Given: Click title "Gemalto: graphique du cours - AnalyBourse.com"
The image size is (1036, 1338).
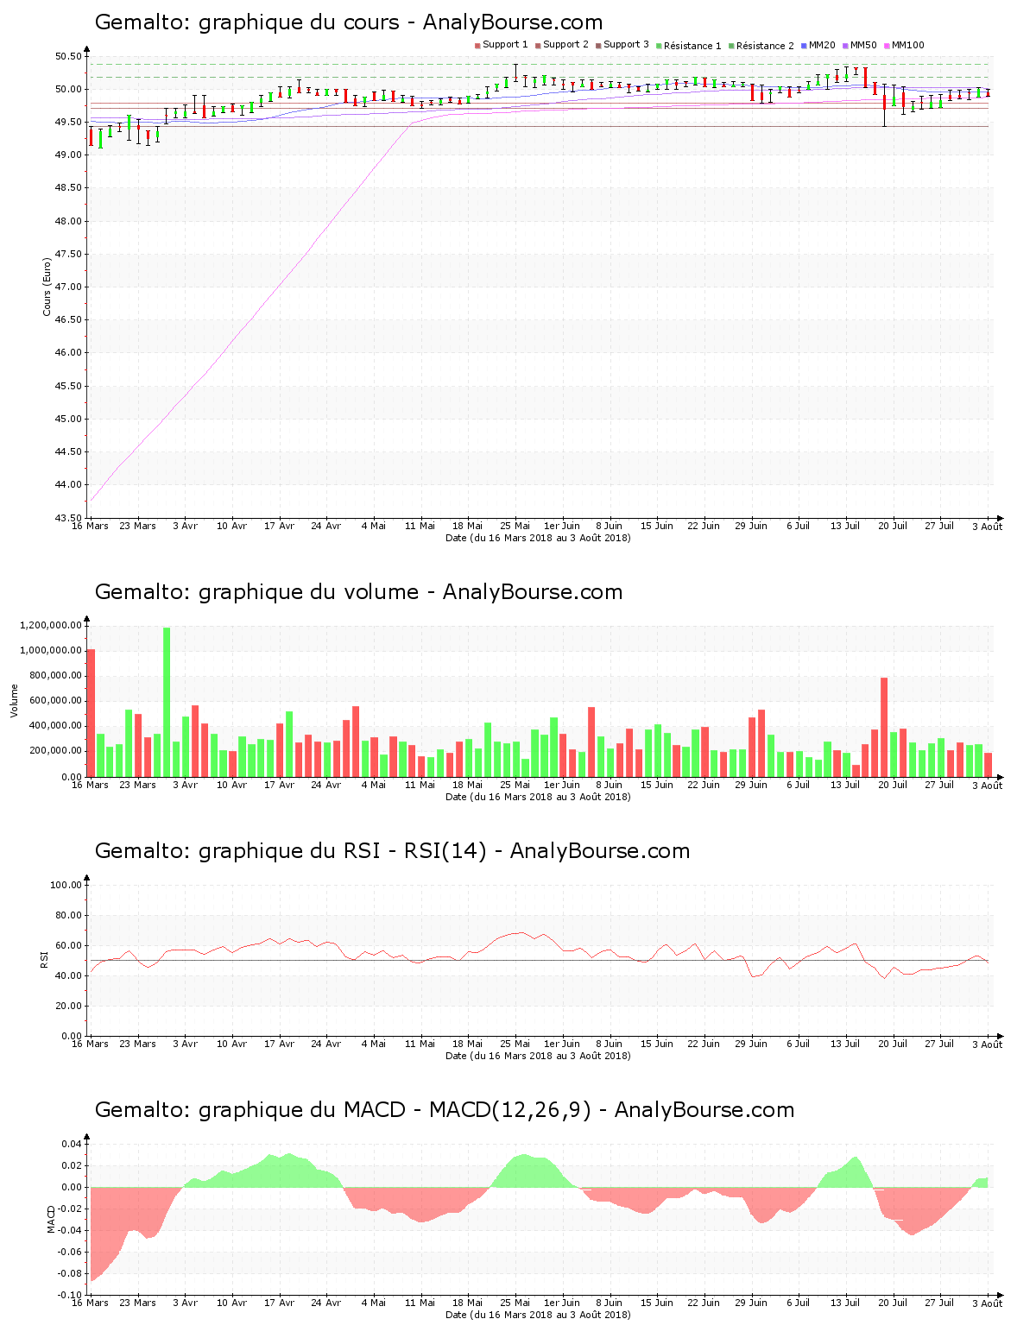Looking at the screenshot, I should [x=349, y=22].
